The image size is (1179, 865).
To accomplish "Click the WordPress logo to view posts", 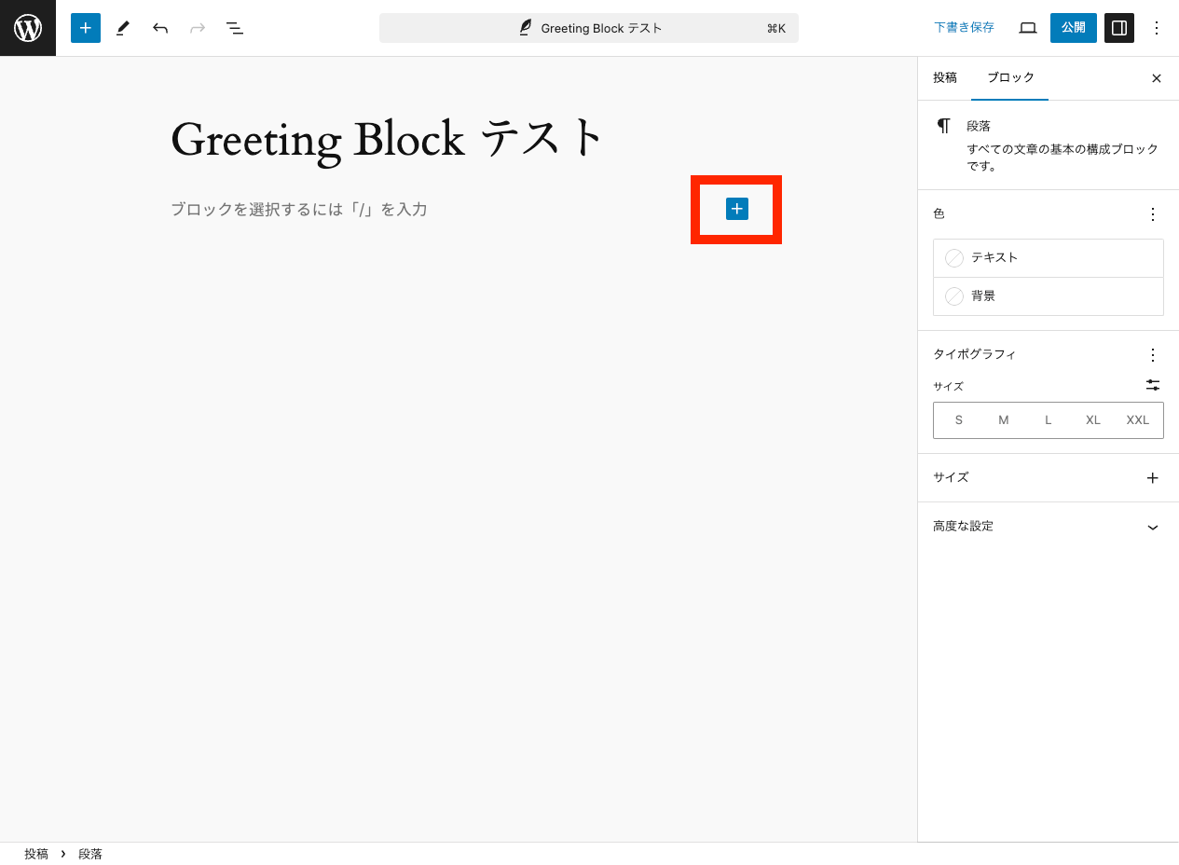I will [28, 28].
